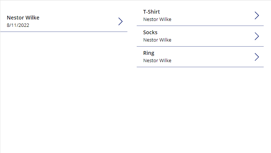Click the separator line beneath Ring row
Screen dimensions: 271x153
click(200, 67)
